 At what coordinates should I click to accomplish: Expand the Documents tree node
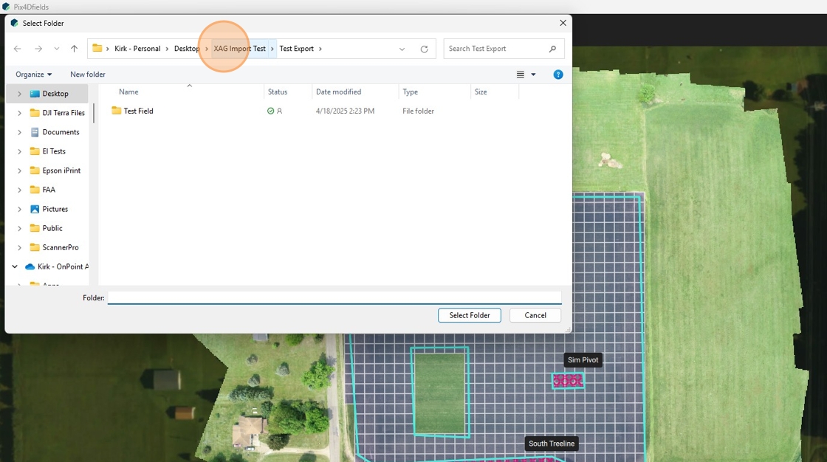[19, 132]
